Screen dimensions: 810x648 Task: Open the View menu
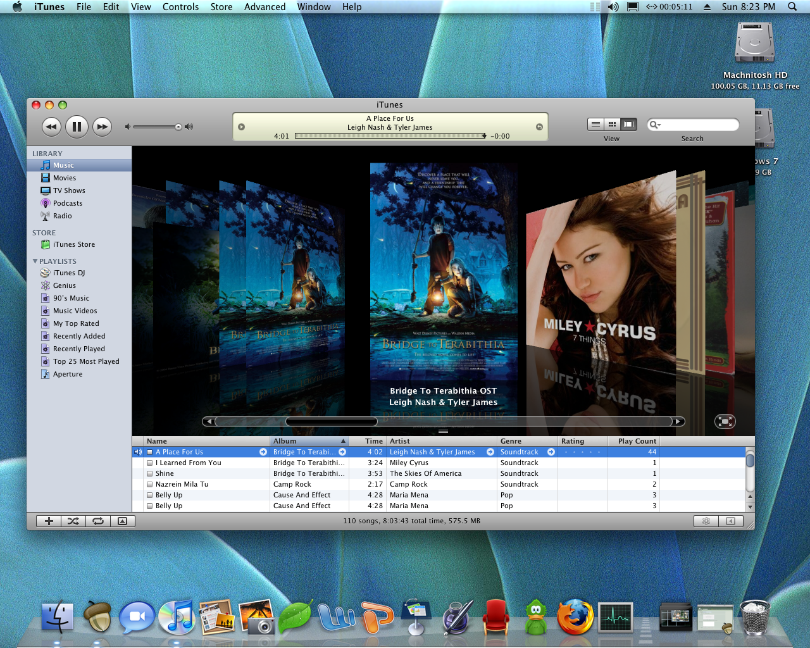[140, 7]
